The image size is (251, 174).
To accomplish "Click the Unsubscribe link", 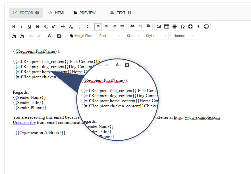I will pos(24,122).
